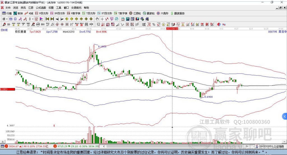The image size is (287, 155).
Task: Click the 2023-09-18 date marker
Action: pyautogui.click(x=172, y=29)
